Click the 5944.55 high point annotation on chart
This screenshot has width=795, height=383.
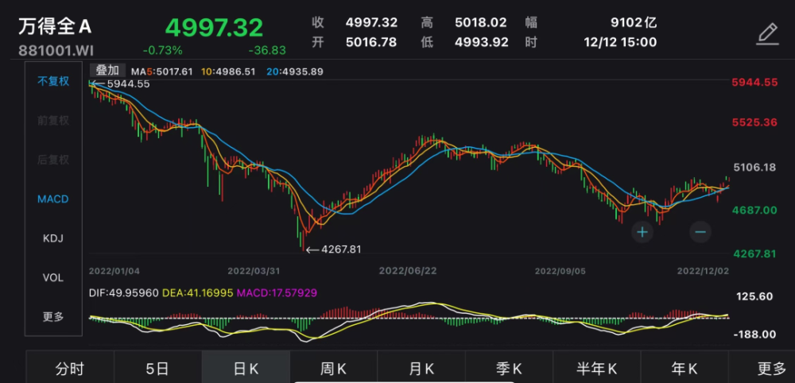[x=129, y=84]
